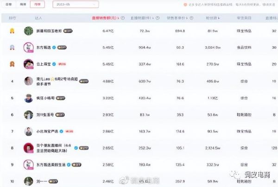Select the 月榜 monthly ranking tab

[x=37, y=4]
